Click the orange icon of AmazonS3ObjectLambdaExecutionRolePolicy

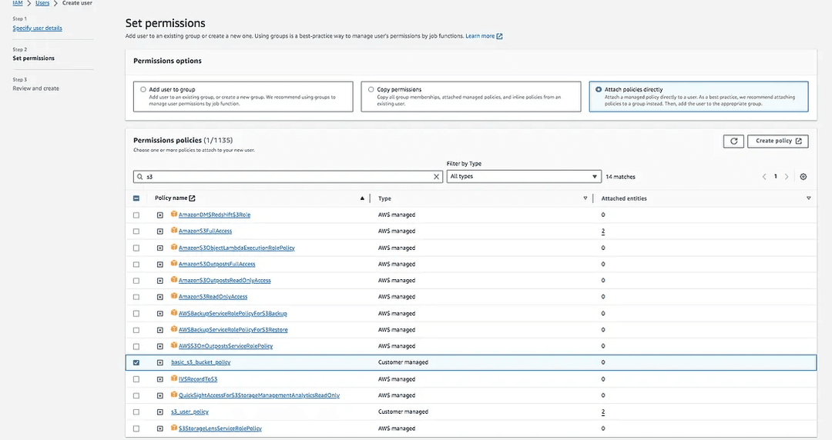174,247
